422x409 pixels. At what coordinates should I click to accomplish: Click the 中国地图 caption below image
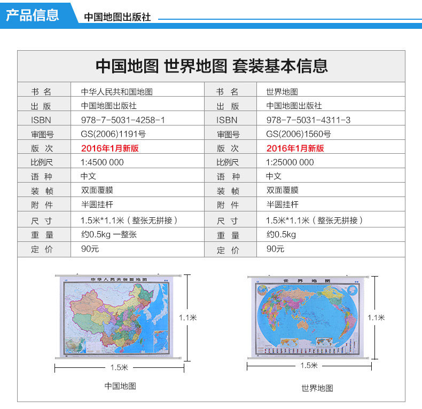120,386
